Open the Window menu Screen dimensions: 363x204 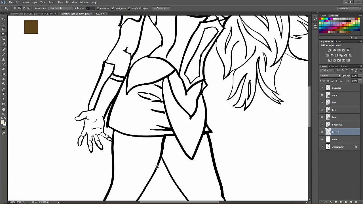tap(84, 2)
